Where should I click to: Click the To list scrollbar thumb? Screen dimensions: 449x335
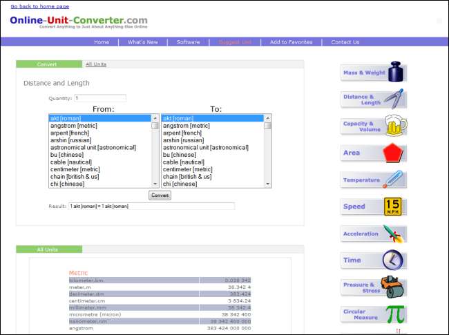pyautogui.click(x=268, y=126)
